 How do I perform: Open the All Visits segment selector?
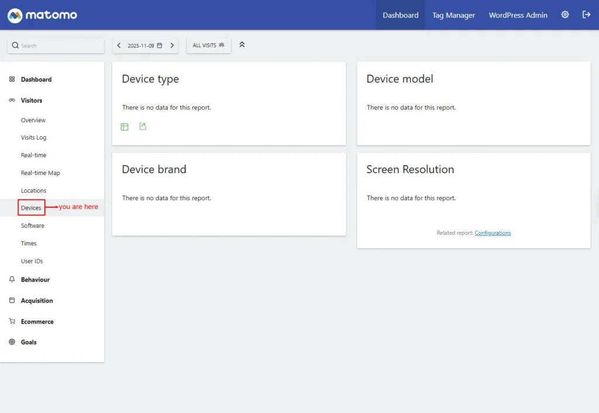coord(208,46)
